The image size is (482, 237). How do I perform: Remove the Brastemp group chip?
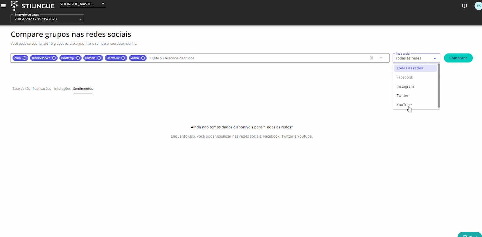coord(78,58)
